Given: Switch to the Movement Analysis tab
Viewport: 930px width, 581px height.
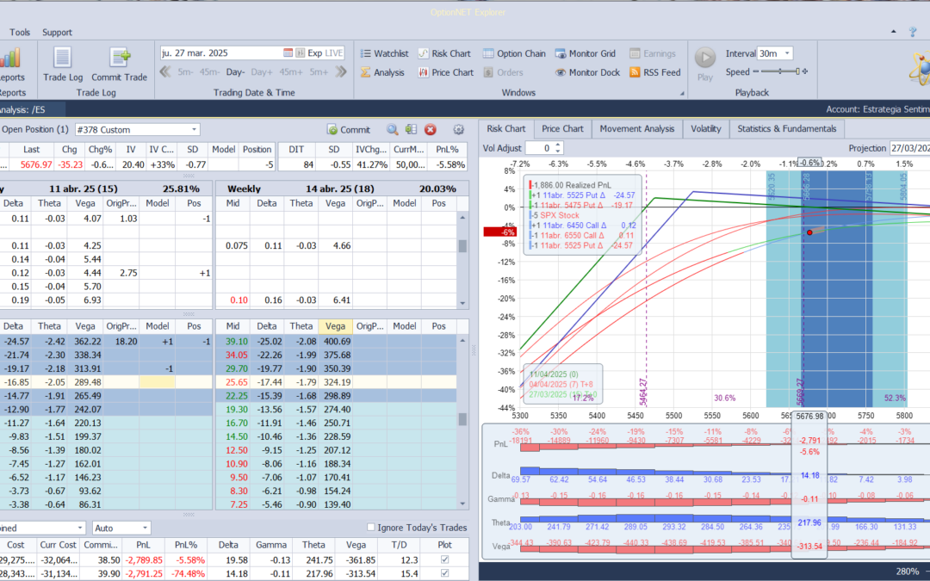Looking at the screenshot, I should pyautogui.click(x=637, y=128).
